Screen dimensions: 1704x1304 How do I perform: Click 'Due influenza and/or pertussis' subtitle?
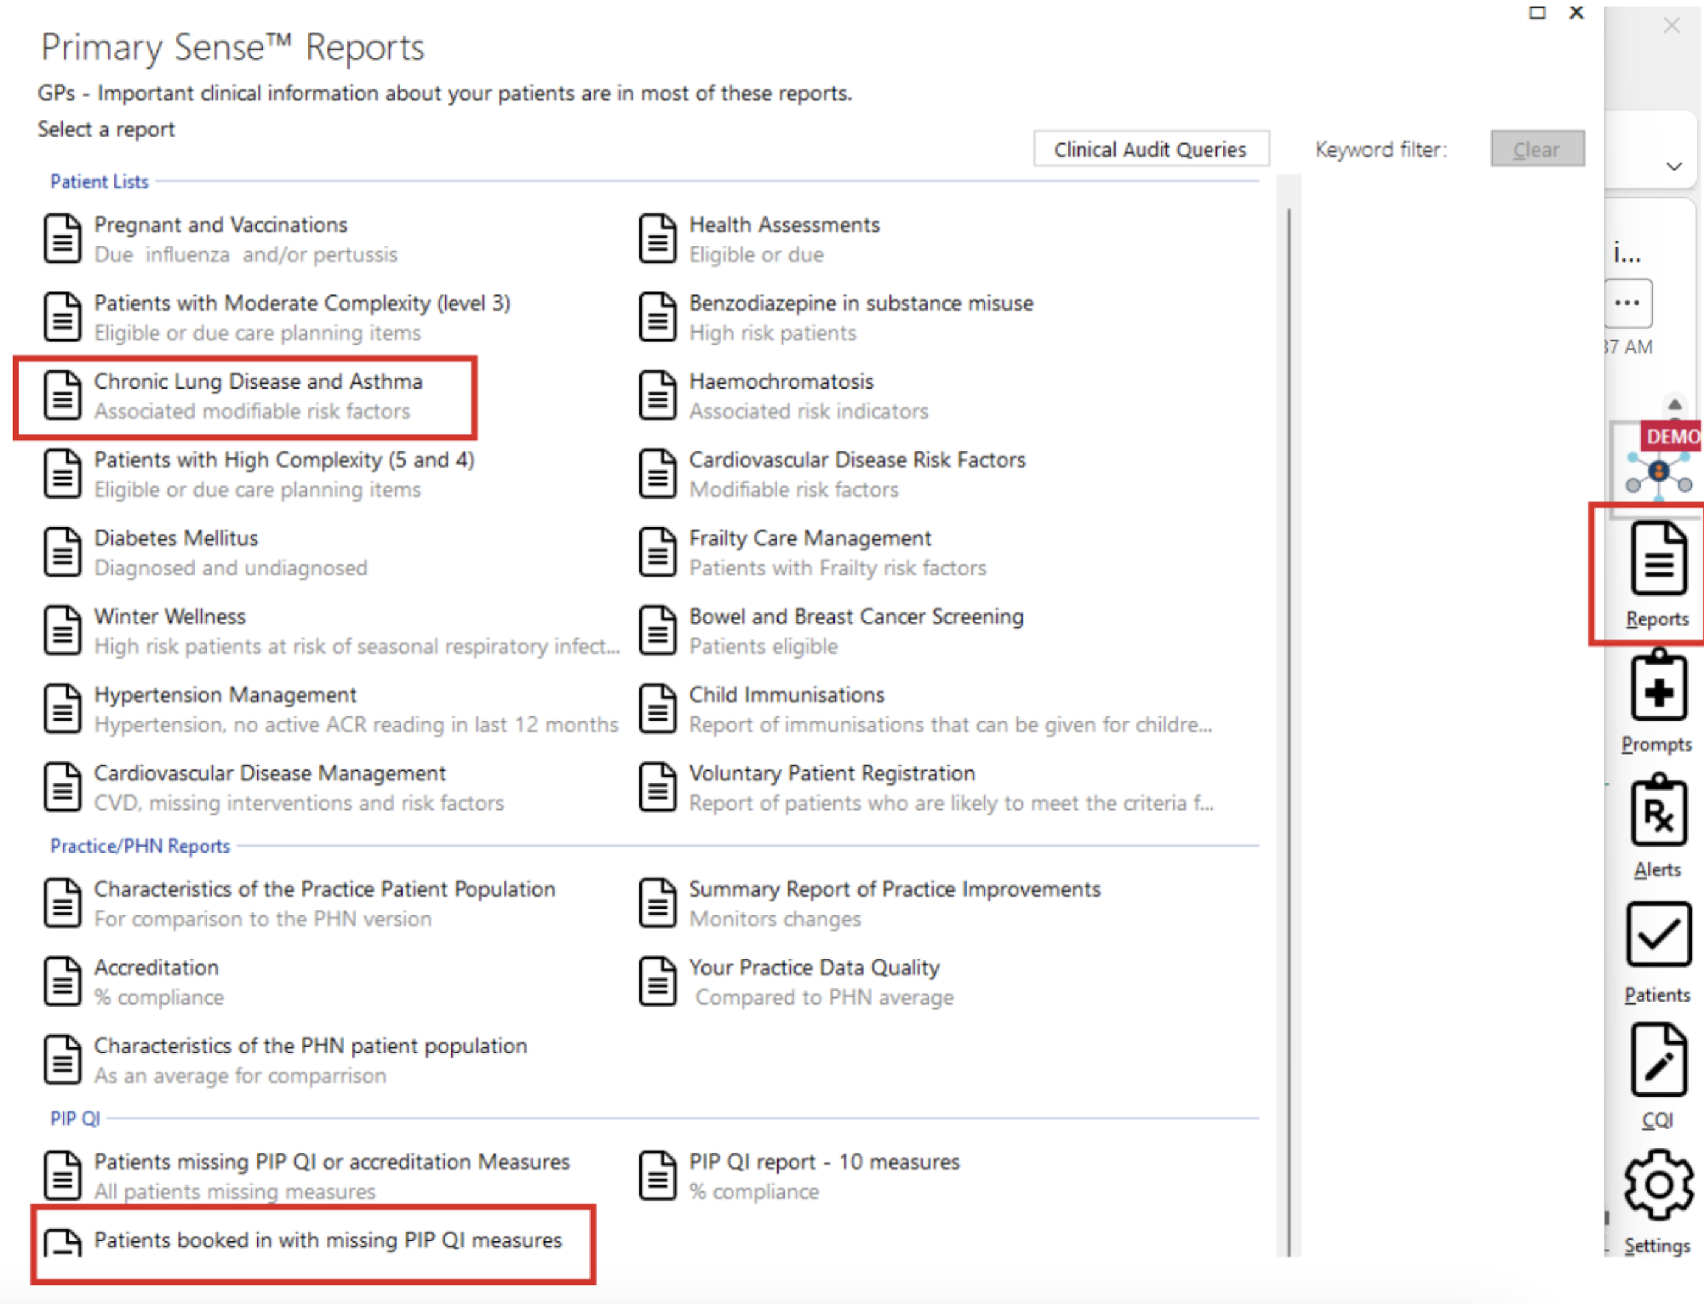coord(246,255)
